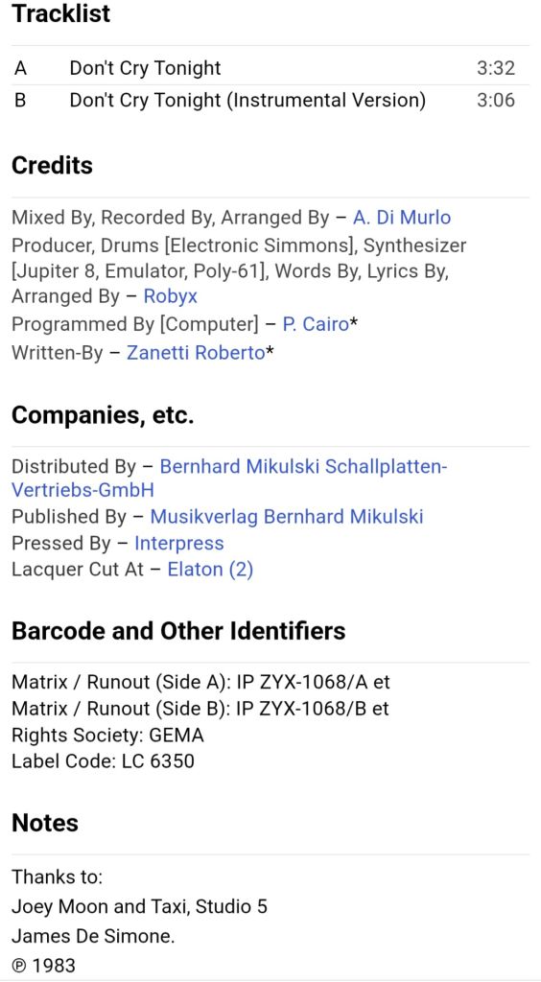Open the Robyx artist link
This screenshot has width=541, height=982.
[171, 296]
